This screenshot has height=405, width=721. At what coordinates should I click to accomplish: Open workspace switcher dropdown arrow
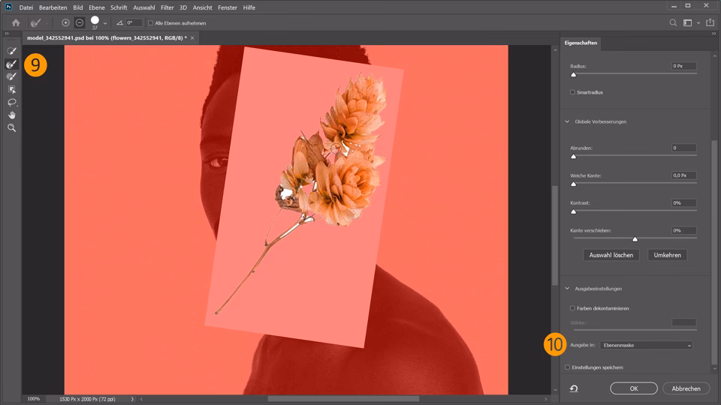(x=698, y=23)
